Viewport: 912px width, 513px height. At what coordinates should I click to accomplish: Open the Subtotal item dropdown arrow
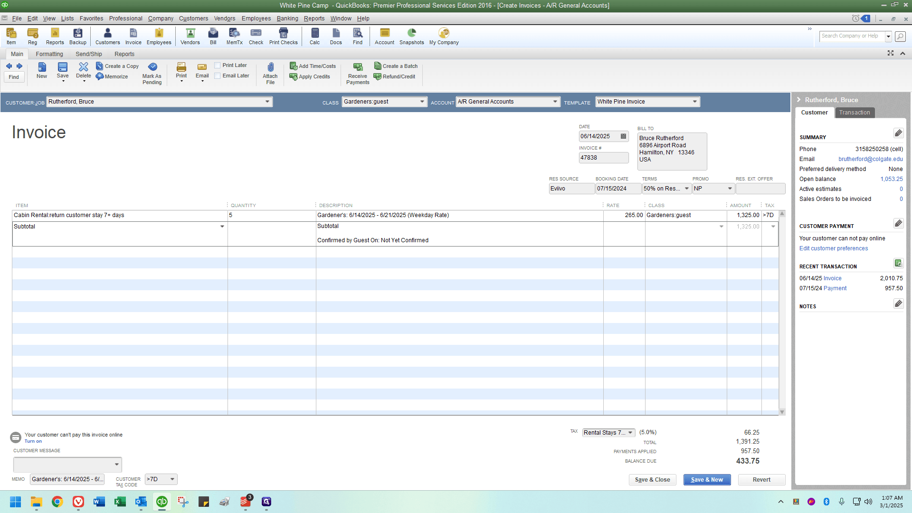(x=222, y=227)
